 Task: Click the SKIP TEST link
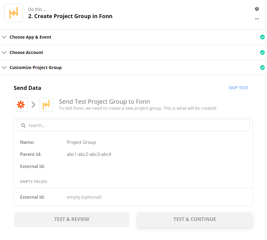click(x=238, y=88)
